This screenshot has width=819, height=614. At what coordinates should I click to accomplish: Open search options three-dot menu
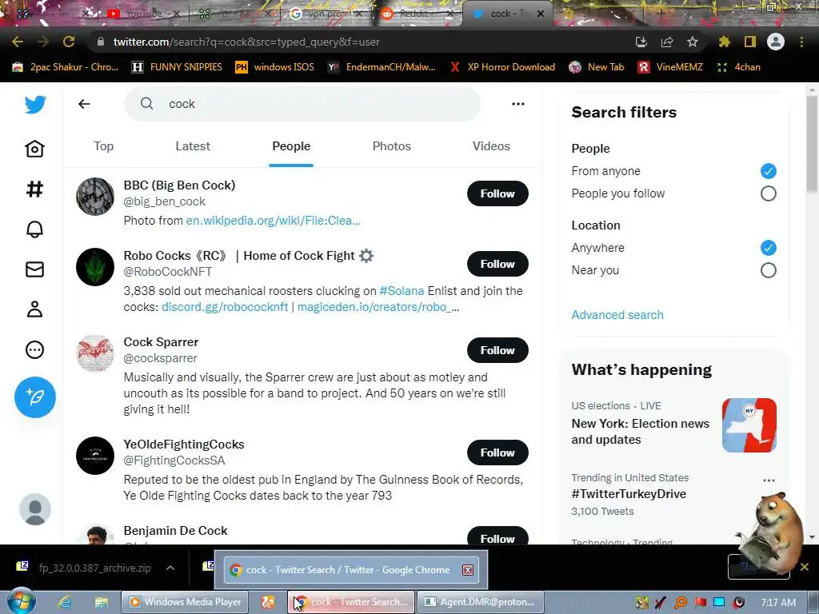518,104
